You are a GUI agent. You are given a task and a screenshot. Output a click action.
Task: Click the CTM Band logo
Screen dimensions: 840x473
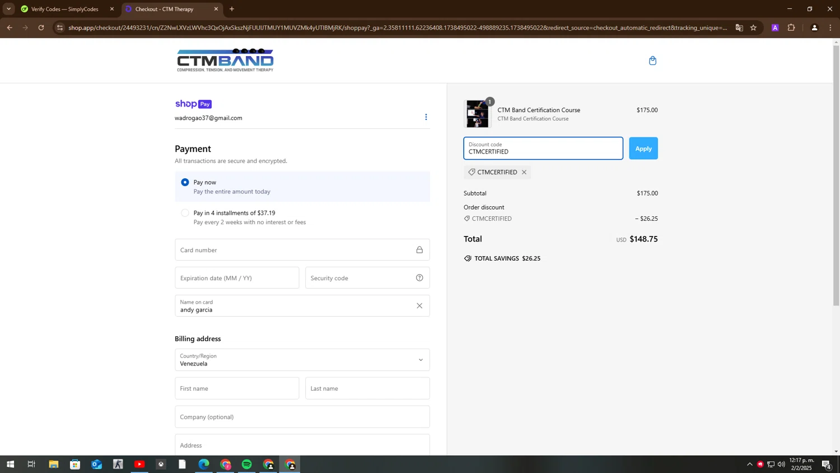[x=225, y=60]
